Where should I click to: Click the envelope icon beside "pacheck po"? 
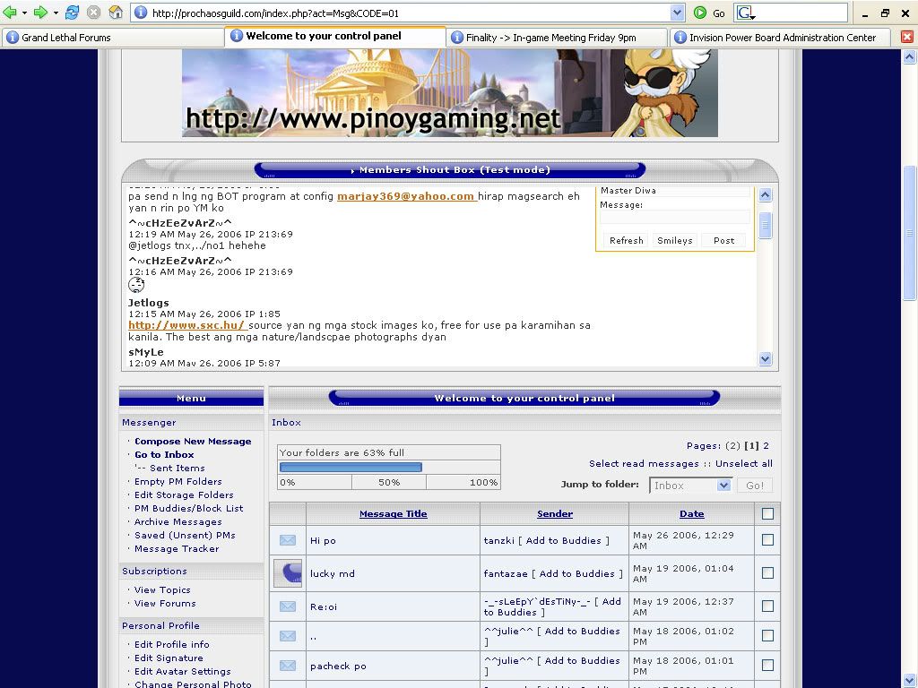point(288,666)
